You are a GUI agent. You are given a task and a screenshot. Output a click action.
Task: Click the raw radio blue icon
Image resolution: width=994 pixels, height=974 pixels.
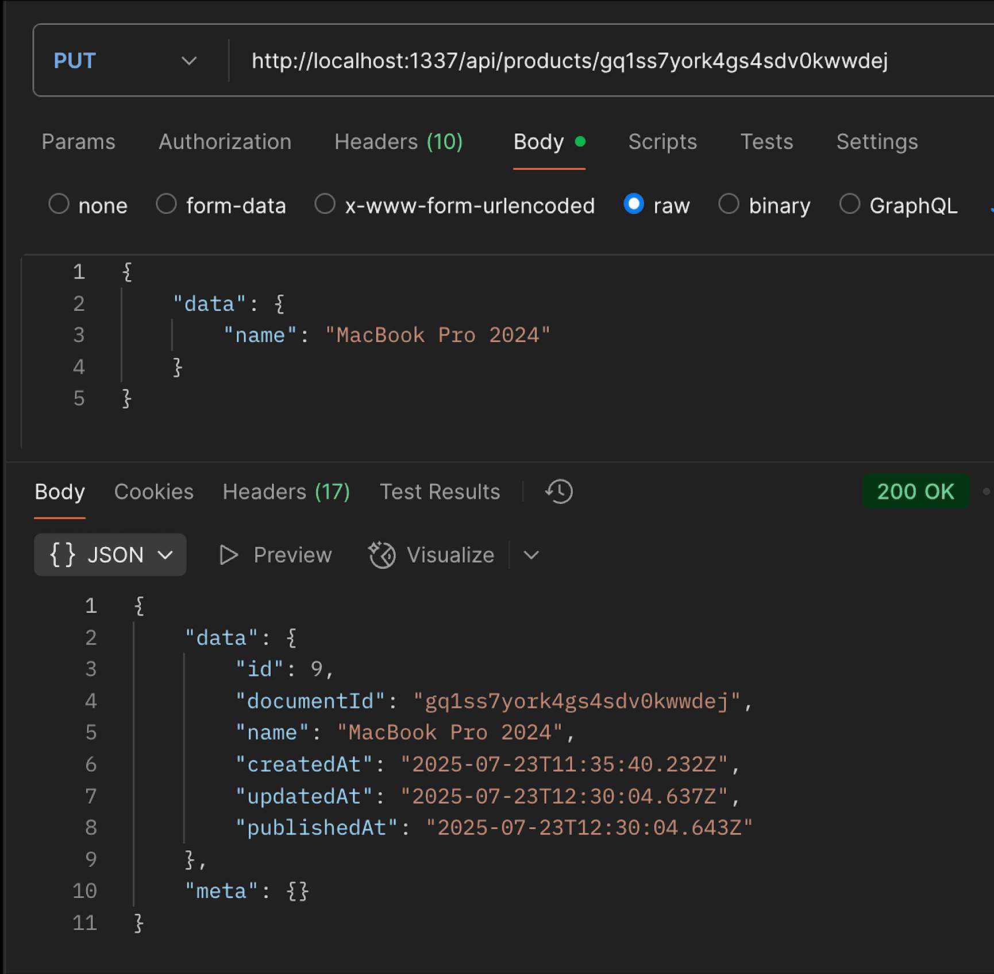pos(634,204)
